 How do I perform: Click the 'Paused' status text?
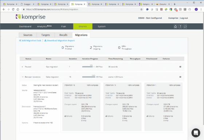tap(28, 67)
